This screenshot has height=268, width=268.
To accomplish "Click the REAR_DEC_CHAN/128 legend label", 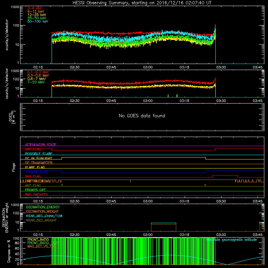I will 44,216.
